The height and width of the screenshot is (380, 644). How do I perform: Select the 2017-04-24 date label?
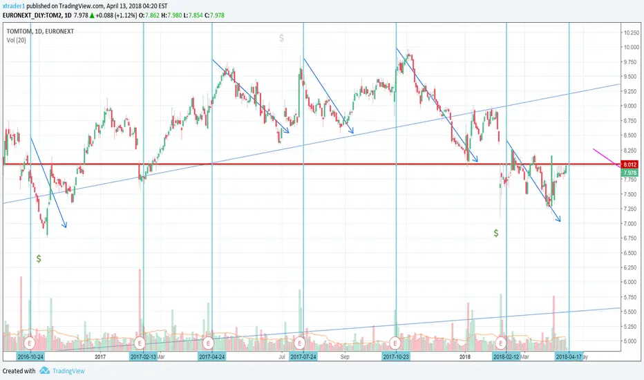click(x=212, y=357)
